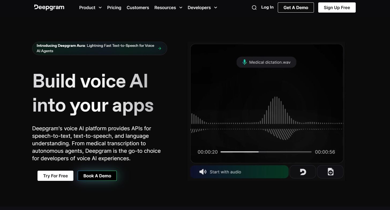Select the Deepgram D logo demo tab

coord(303,172)
